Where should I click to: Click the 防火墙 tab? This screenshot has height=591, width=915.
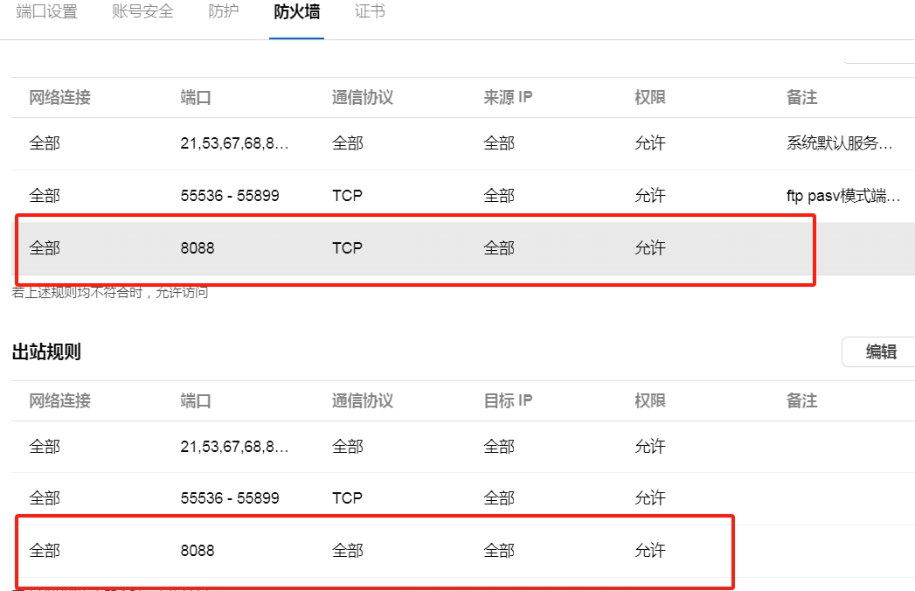[x=296, y=11]
